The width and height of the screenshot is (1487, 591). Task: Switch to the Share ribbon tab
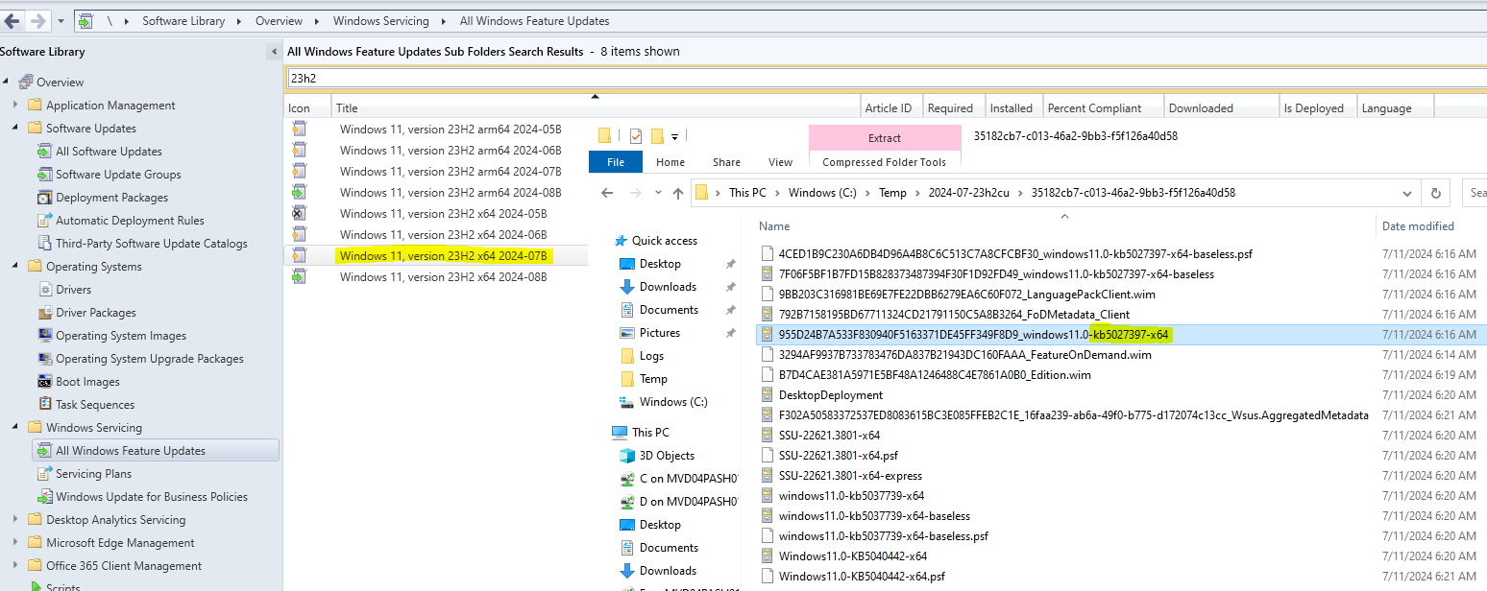click(726, 162)
